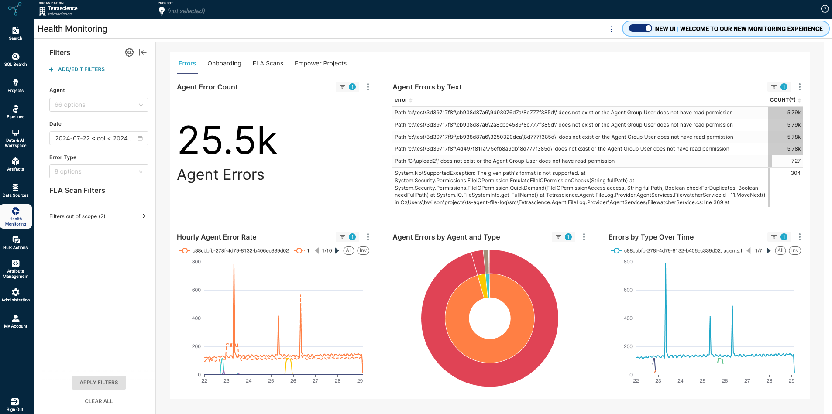Toggle legend series '1' in Hourly Agent Error Rate
This screenshot has width=832, height=414.
[x=302, y=250]
